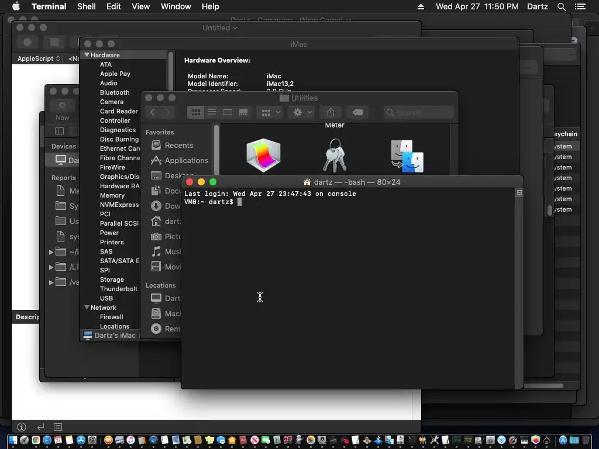This screenshot has width=599, height=449.
Task: Open the View menu
Action: point(140,6)
